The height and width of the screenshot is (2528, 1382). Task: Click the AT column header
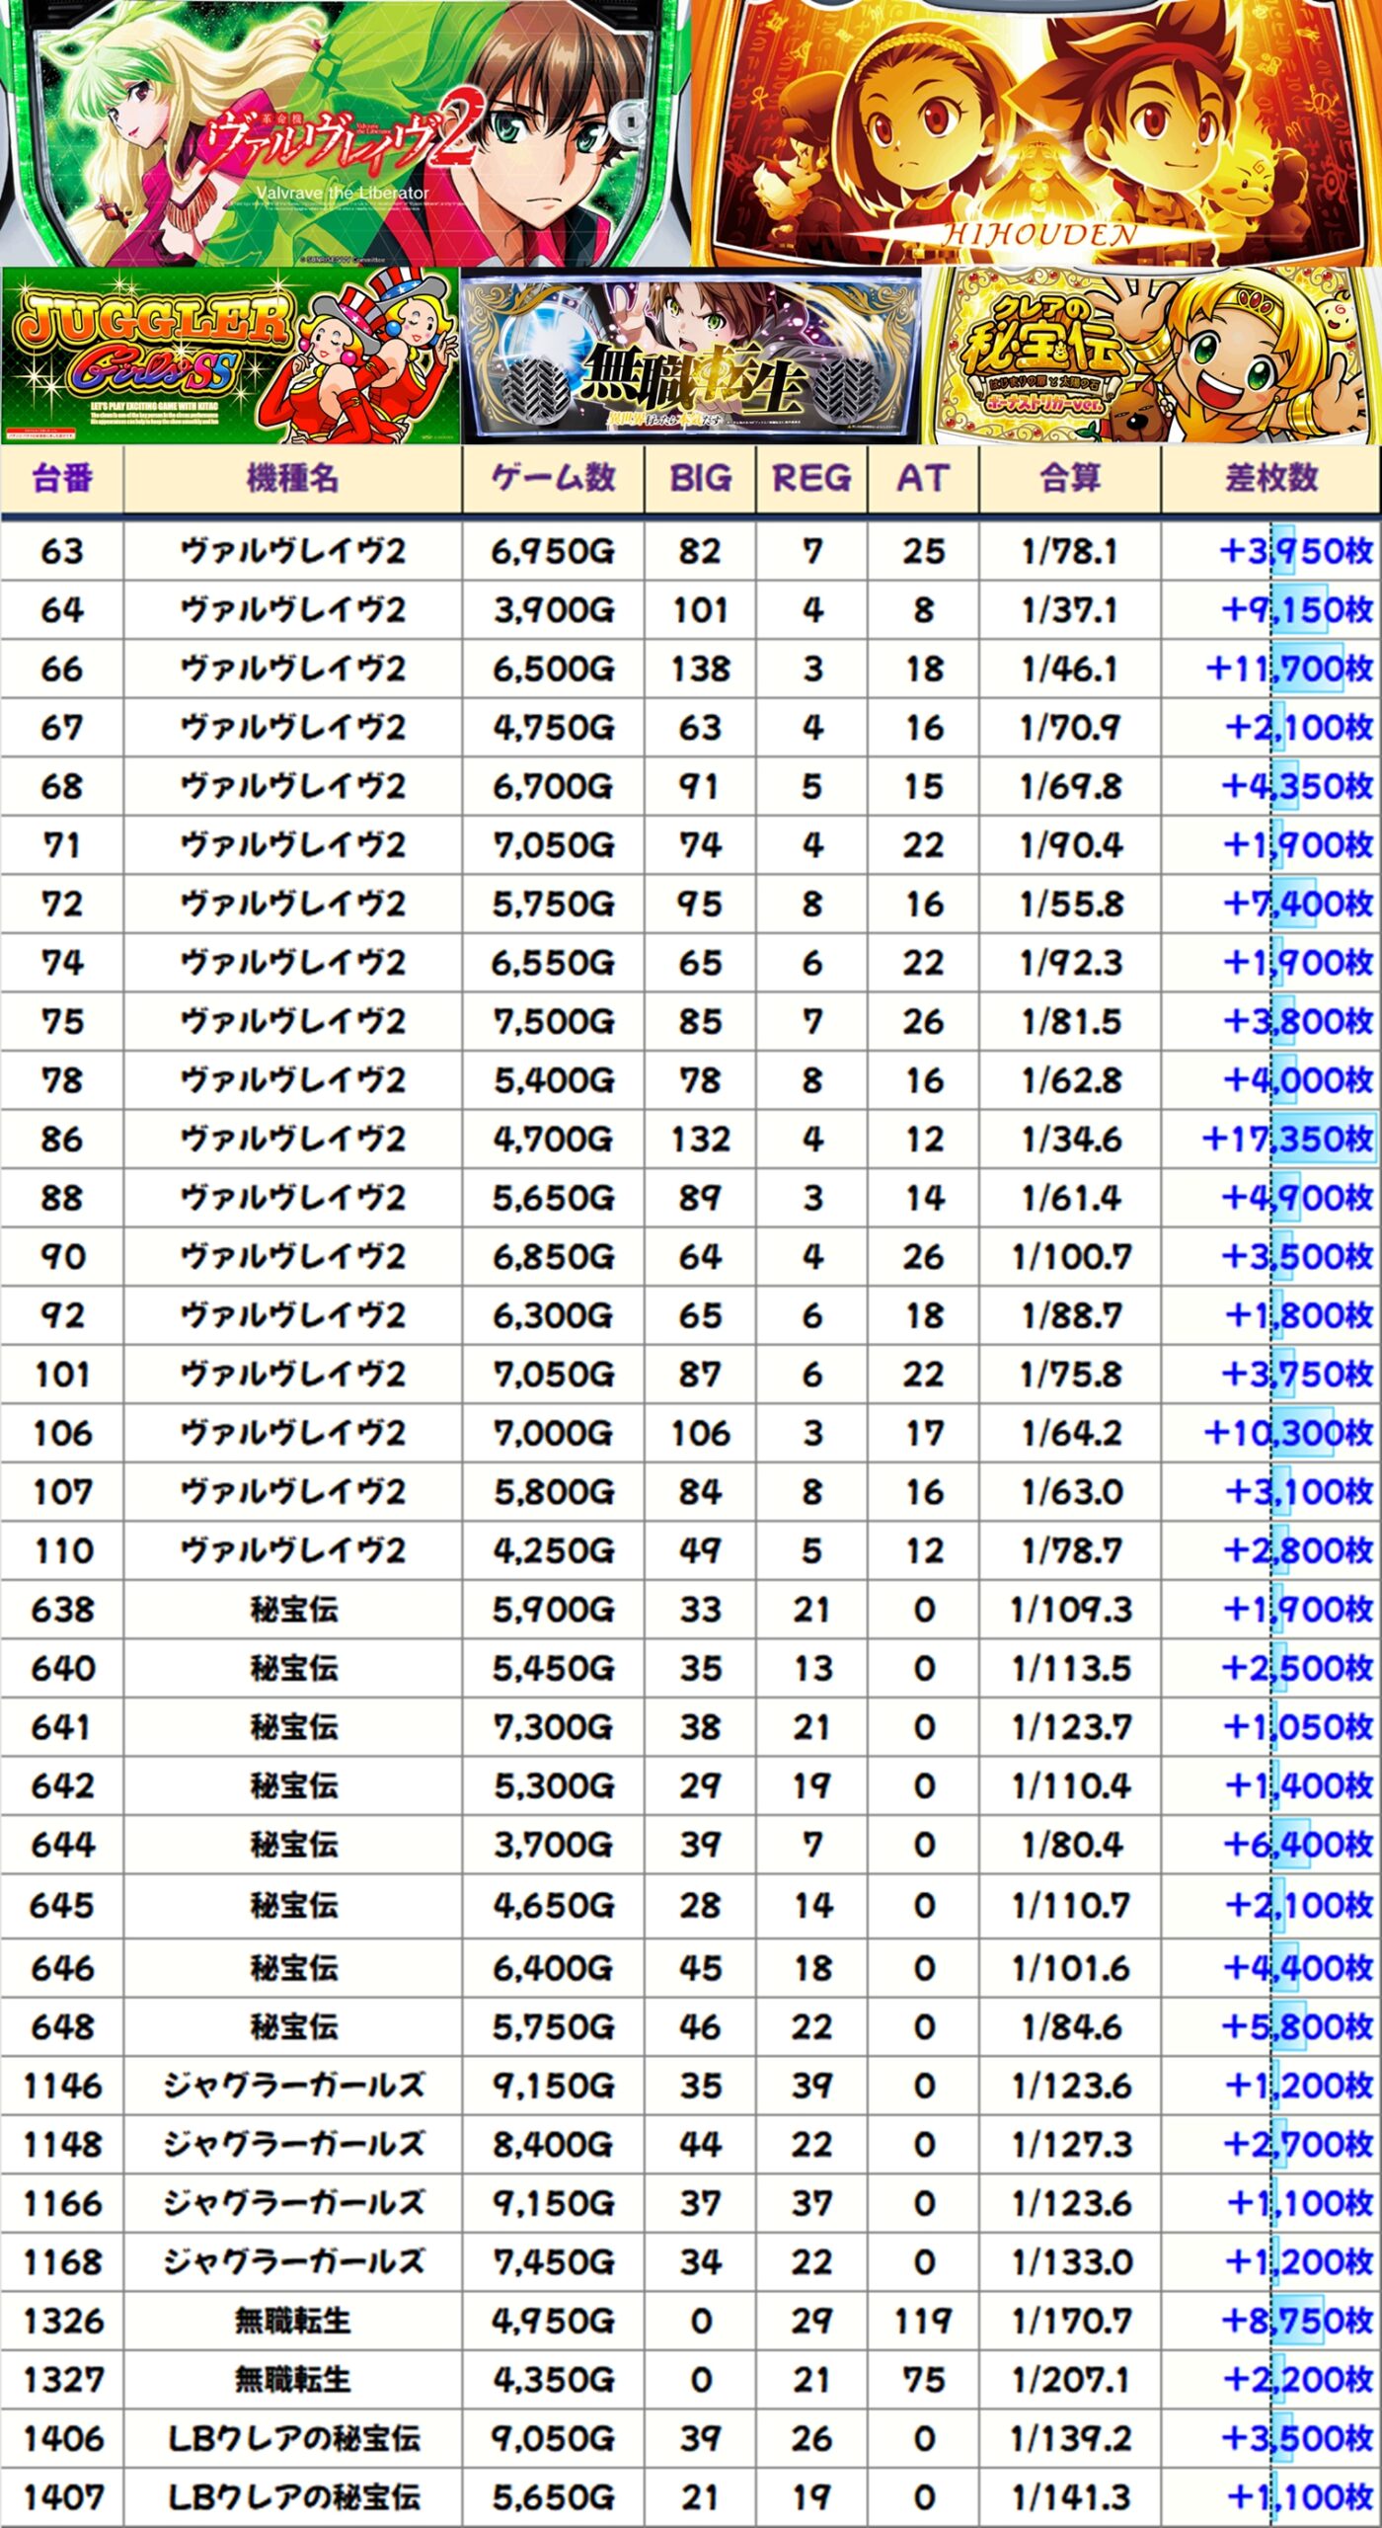click(923, 479)
